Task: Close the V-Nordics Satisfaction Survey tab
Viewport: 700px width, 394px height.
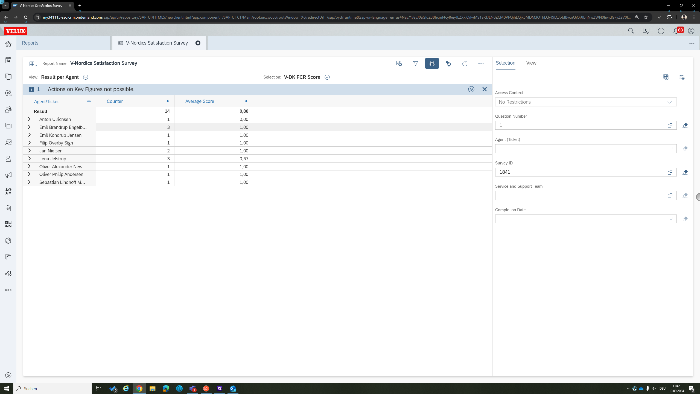Action: [x=198, y=43]
